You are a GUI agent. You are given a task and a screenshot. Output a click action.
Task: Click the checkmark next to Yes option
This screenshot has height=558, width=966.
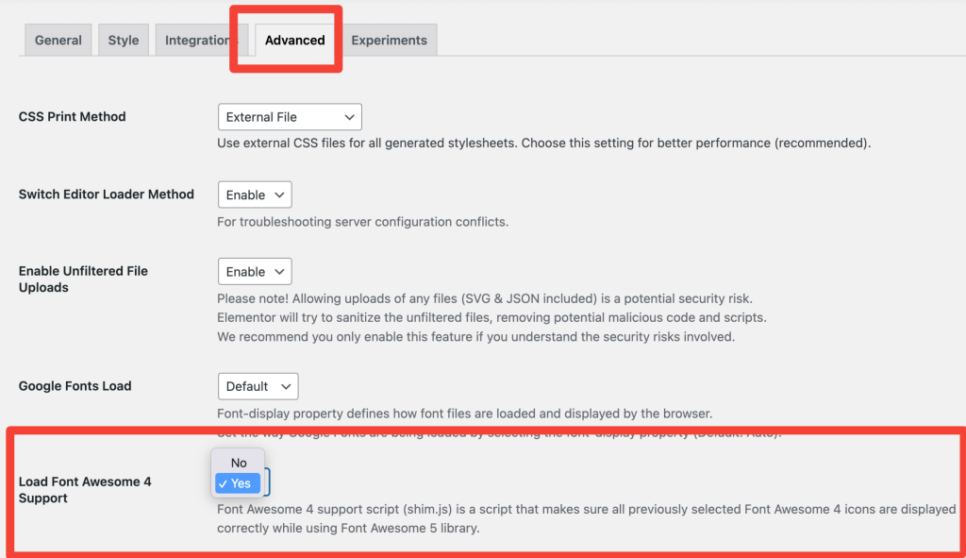[x=225, y=483]
